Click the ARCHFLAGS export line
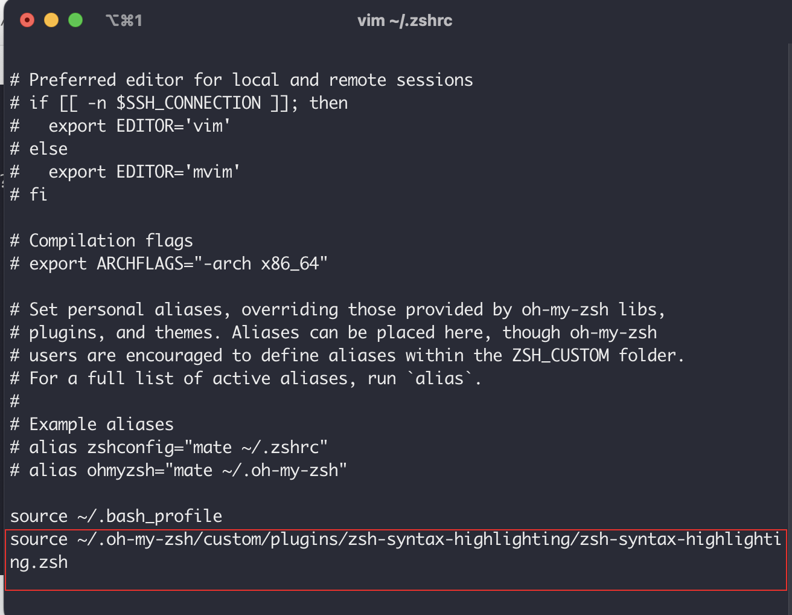This screenshot has width=792, height=615. [169, 264]
